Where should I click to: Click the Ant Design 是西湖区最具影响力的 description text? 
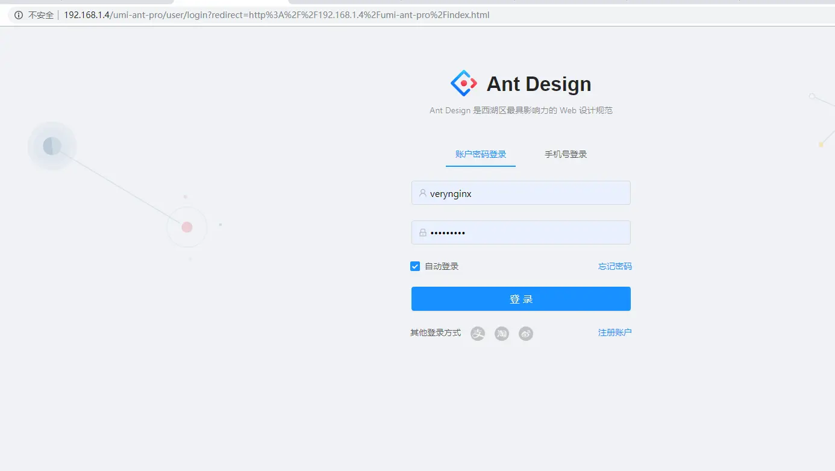tap(521, 110)
